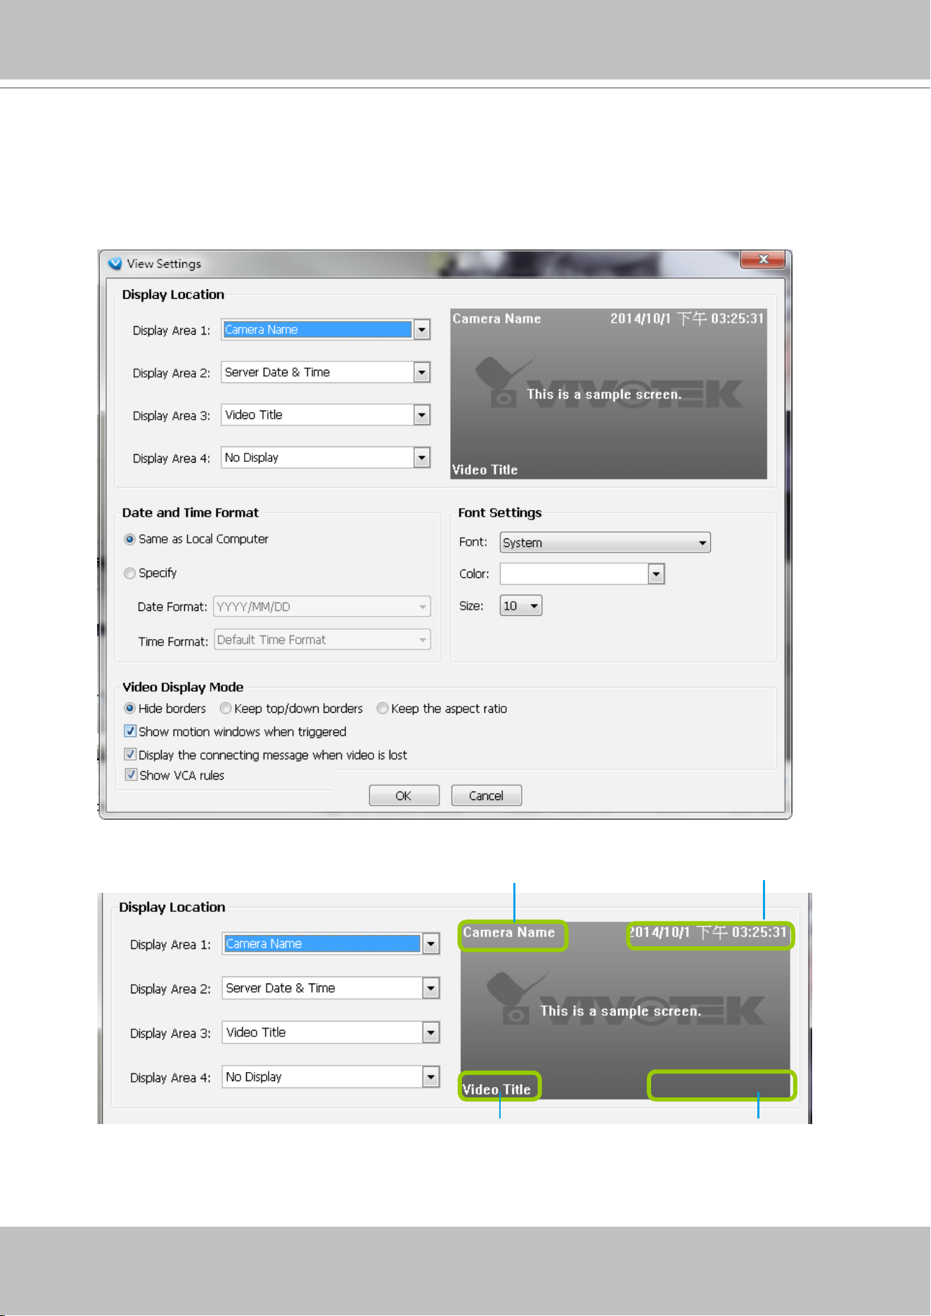This screenshot has width=931, height=1316.
Task: Select Keep top/down borders radio button
Action: (226, 709)
